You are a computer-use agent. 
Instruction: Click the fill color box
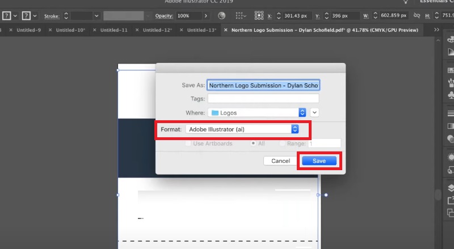[6, 16]
